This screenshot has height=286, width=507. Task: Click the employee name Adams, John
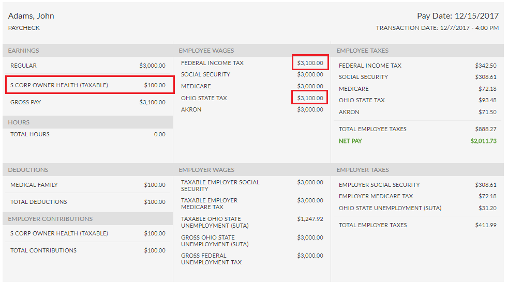point(31,16)
